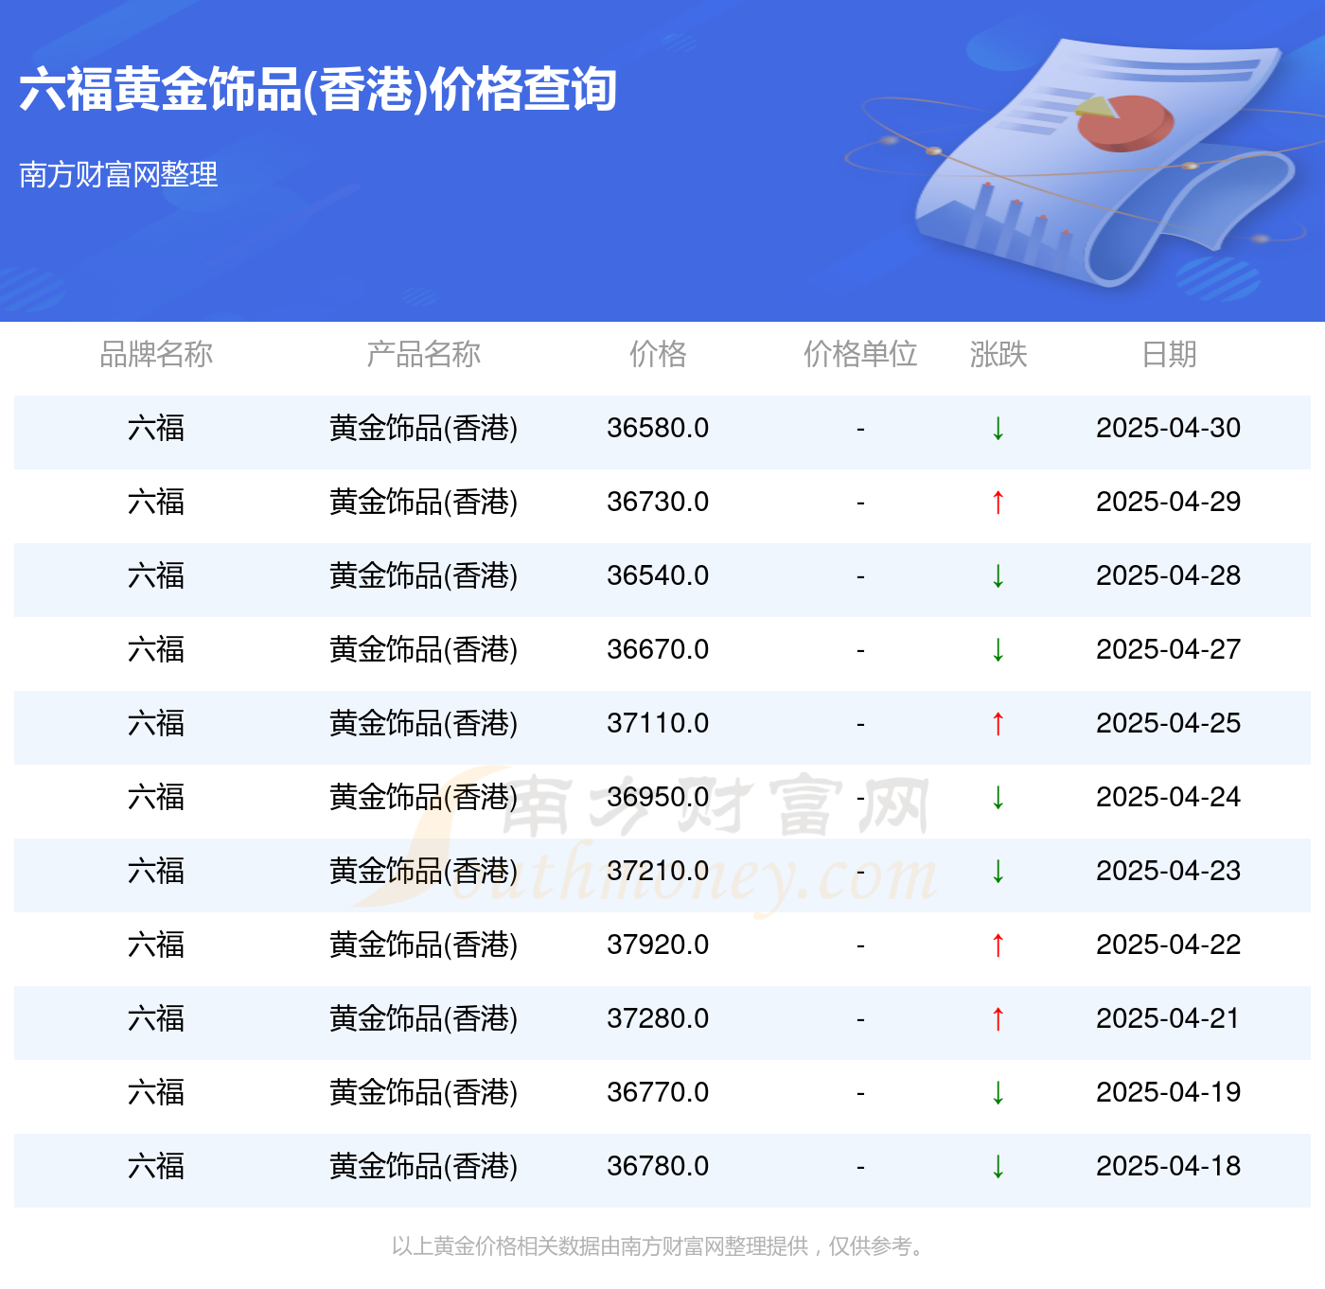Click the date 2025-04-18
Image resolution: width=1325 pixels, height=1289 pixels.
point(1168,1166)
